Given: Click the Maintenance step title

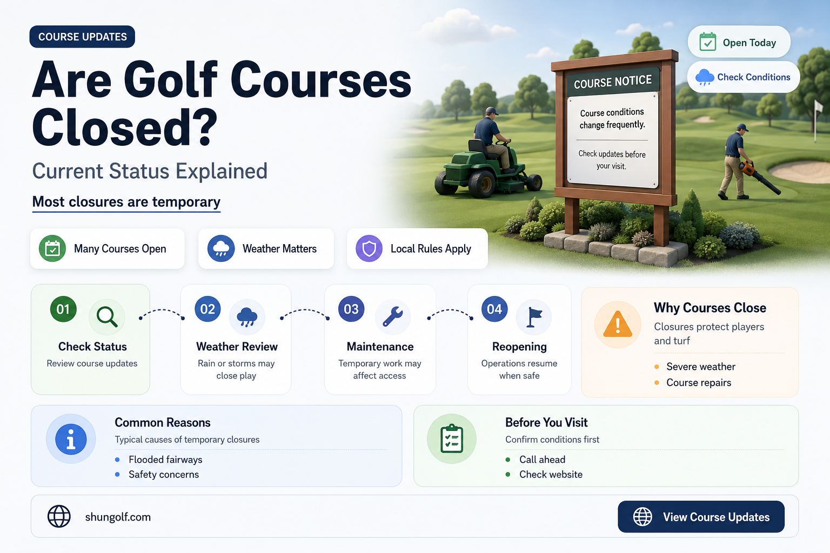Looking at the screenshot, I should pos(380,347).
